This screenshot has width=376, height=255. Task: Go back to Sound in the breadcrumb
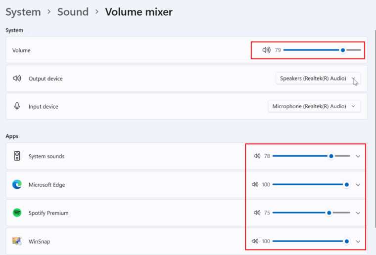[x=73, y=12]
